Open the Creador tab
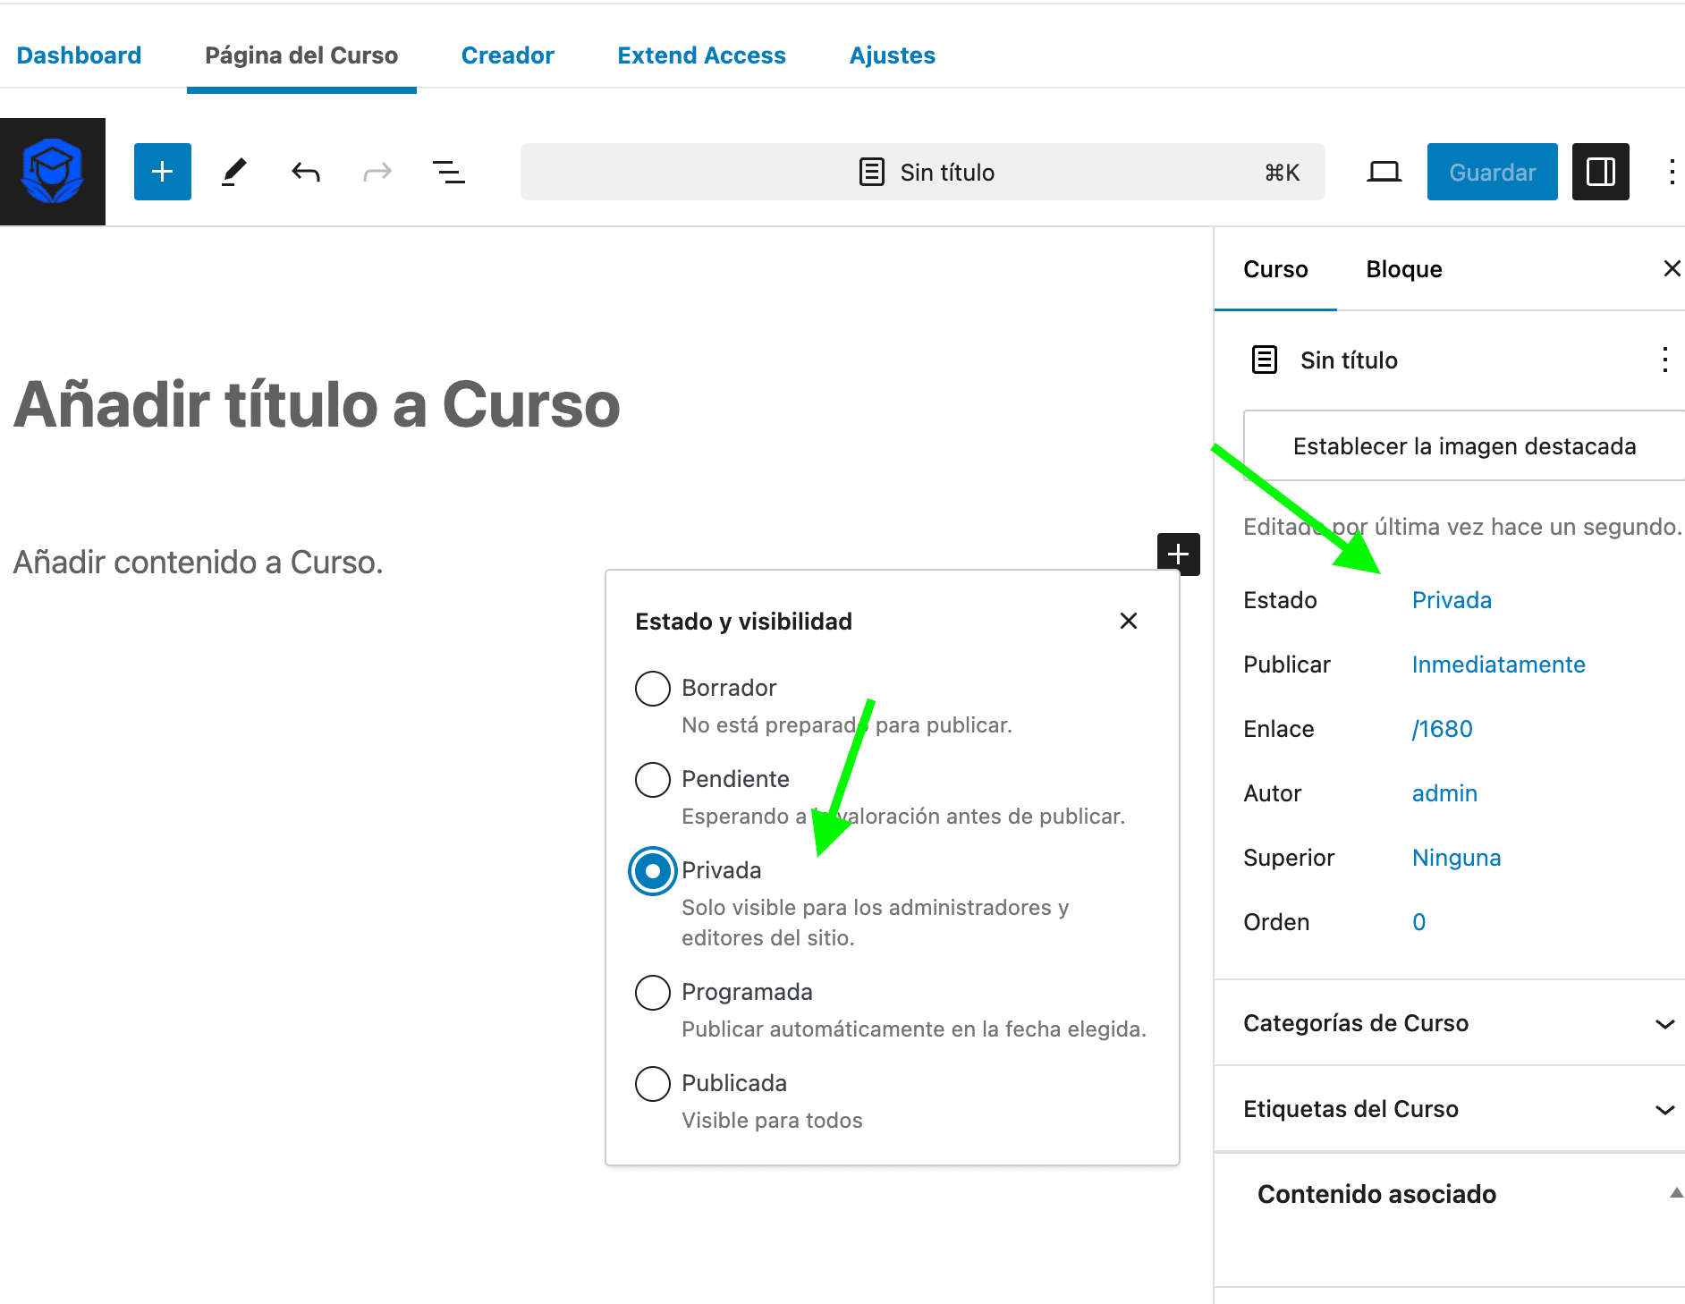Image resolution: width=1685 pixels, height=1304 pixels. pyautogui.click(x=507, y=55)
